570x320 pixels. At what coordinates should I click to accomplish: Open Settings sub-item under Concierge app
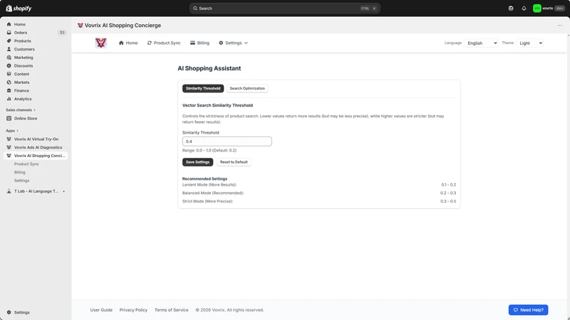point(22,181)
